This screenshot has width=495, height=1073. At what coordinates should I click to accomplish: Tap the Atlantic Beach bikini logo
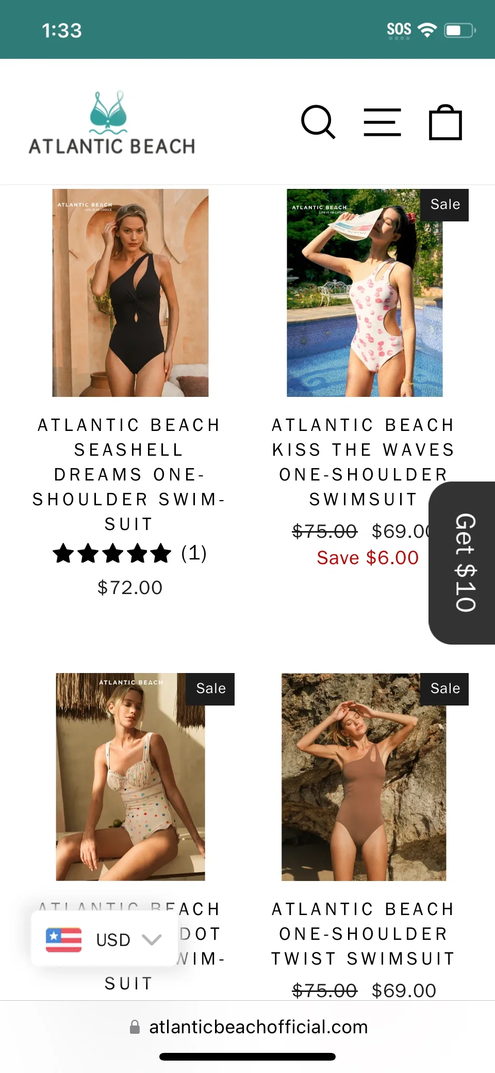pos(112,123)
